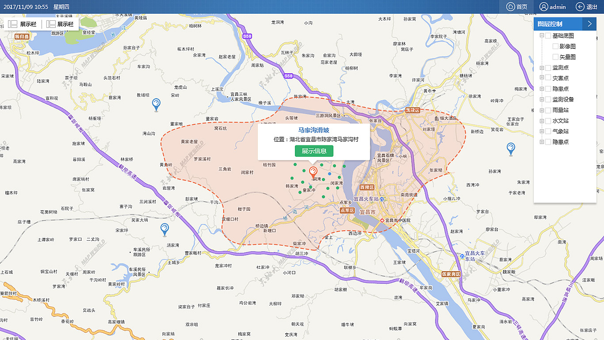The height and width of the screenshot is (340, 604).
Task: Enable the 矢量图 layer checkbox
Action: click(555, 57)
